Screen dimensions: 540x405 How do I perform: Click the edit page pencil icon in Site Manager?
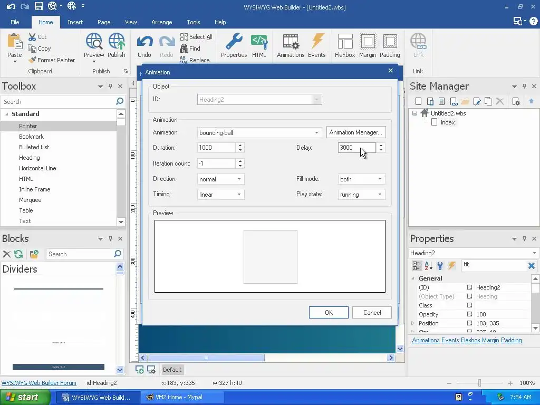point(477,101)
